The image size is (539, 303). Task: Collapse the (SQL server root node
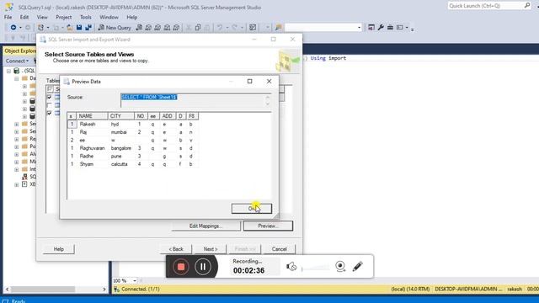(x=8, y=71)
